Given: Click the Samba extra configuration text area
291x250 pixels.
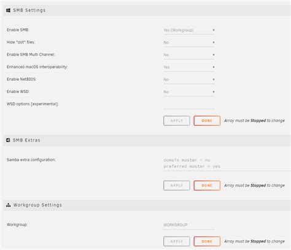Looking at the screenshot, I should [x=227, y=163].
